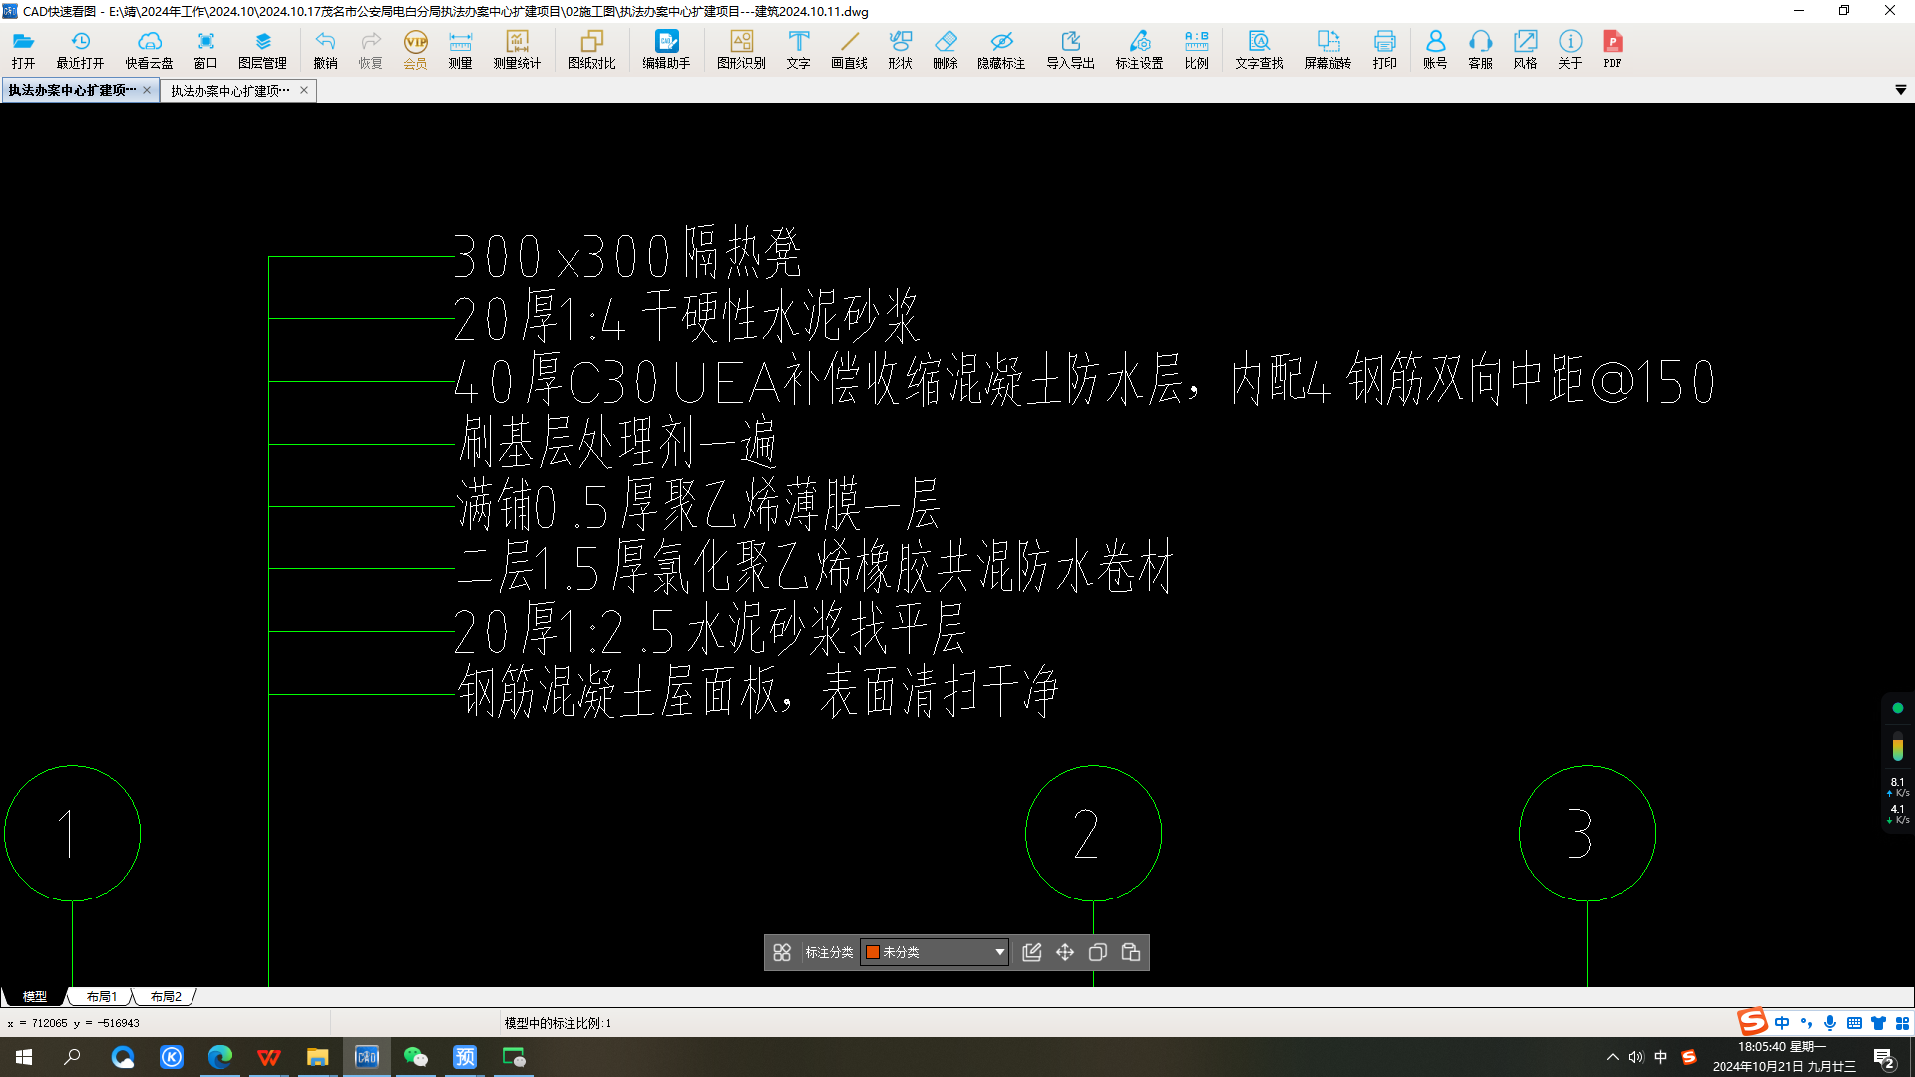
Task: Open WeChat from the taskbar
Action: click(x=416, y=1057)
